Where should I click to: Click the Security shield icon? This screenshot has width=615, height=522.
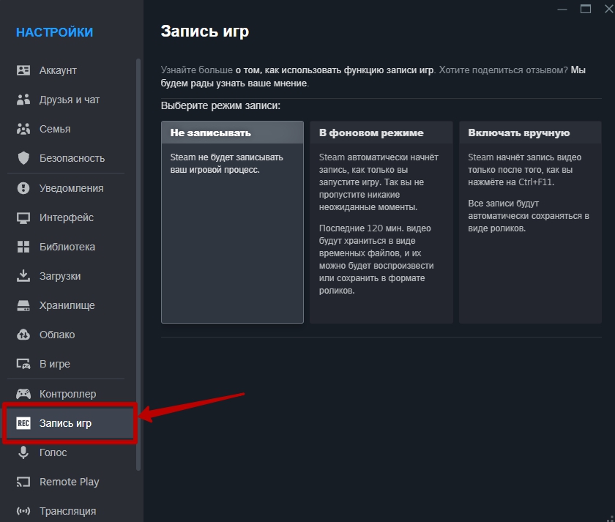pyautogui.click(x=23, y=158)
